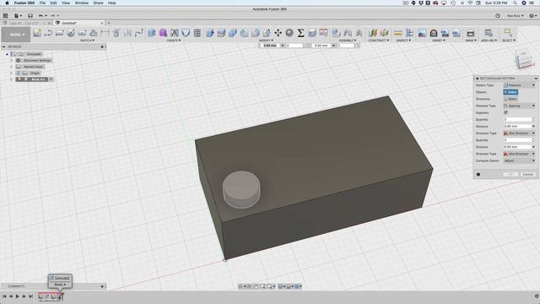Open Change Parameters sigma icon

(x=300, y=33)
